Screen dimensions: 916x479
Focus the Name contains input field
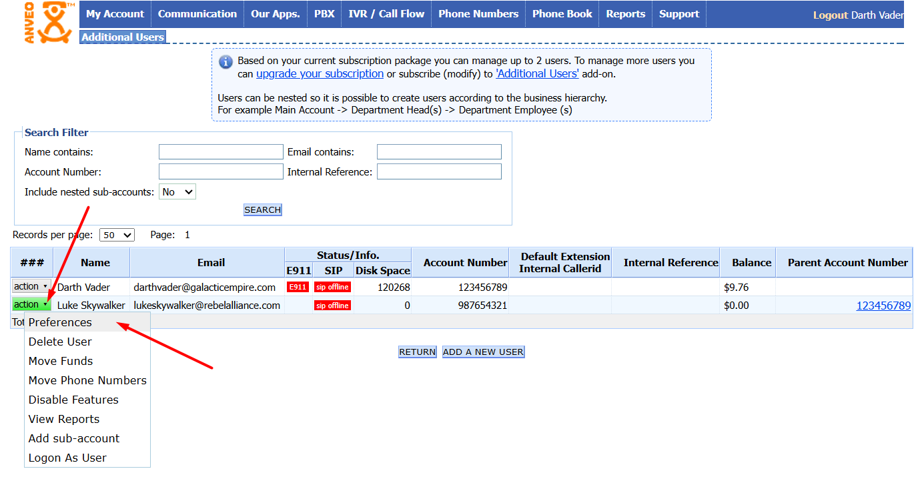coord(221,152)
